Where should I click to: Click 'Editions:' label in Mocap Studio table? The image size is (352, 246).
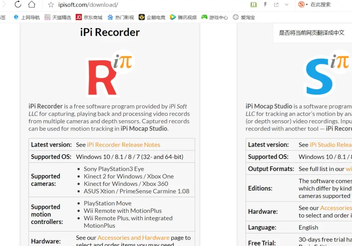tap(260, 188)
